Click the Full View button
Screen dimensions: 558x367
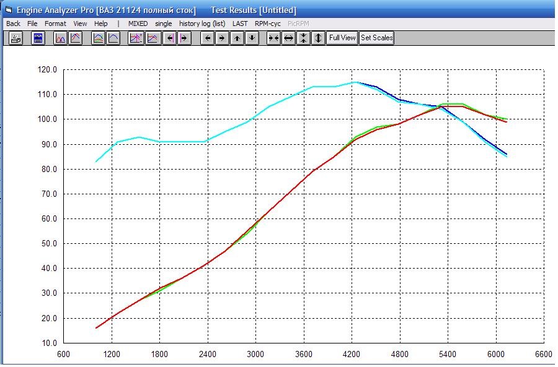342,38
